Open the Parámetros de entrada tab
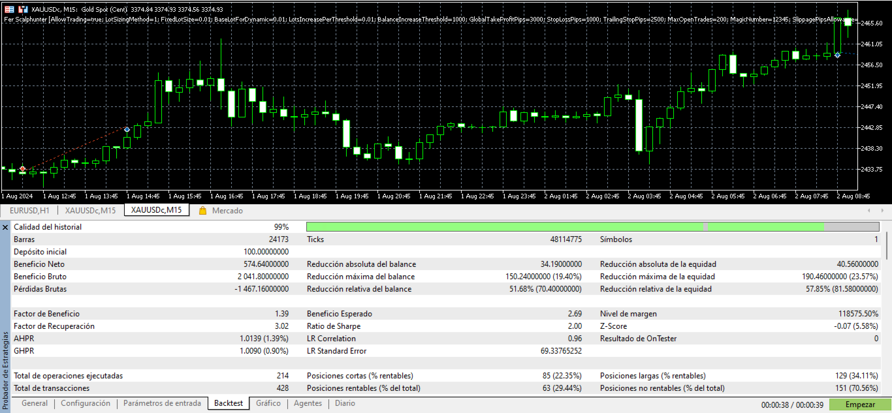The height and width of the screenshot is (413, 892). (162, 403)
